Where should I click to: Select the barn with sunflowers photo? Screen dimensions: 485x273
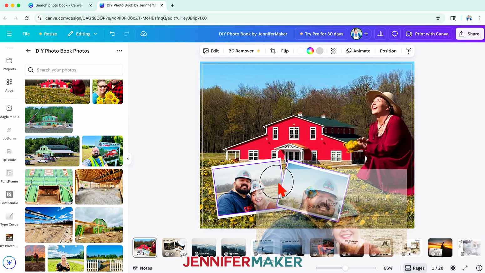click(x=57, y=92)
